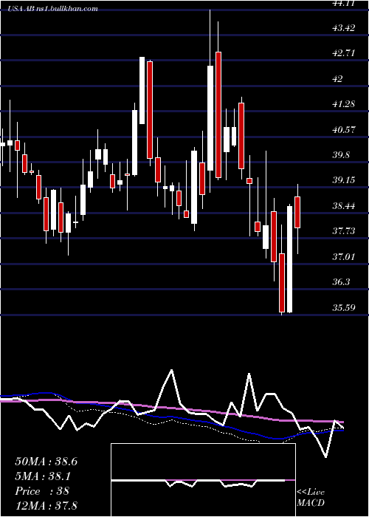Viewport: 369px width, 517px height.
Task: Click the 'Price : 38' readout
Action: (42, 491)
